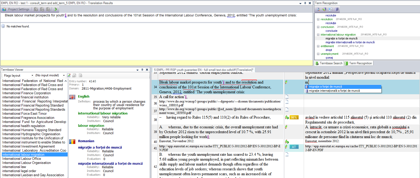Screen dimensions: 420x178
Task: Toggle auto-hide pin of Translation Results panel
Action: point(305,3)
